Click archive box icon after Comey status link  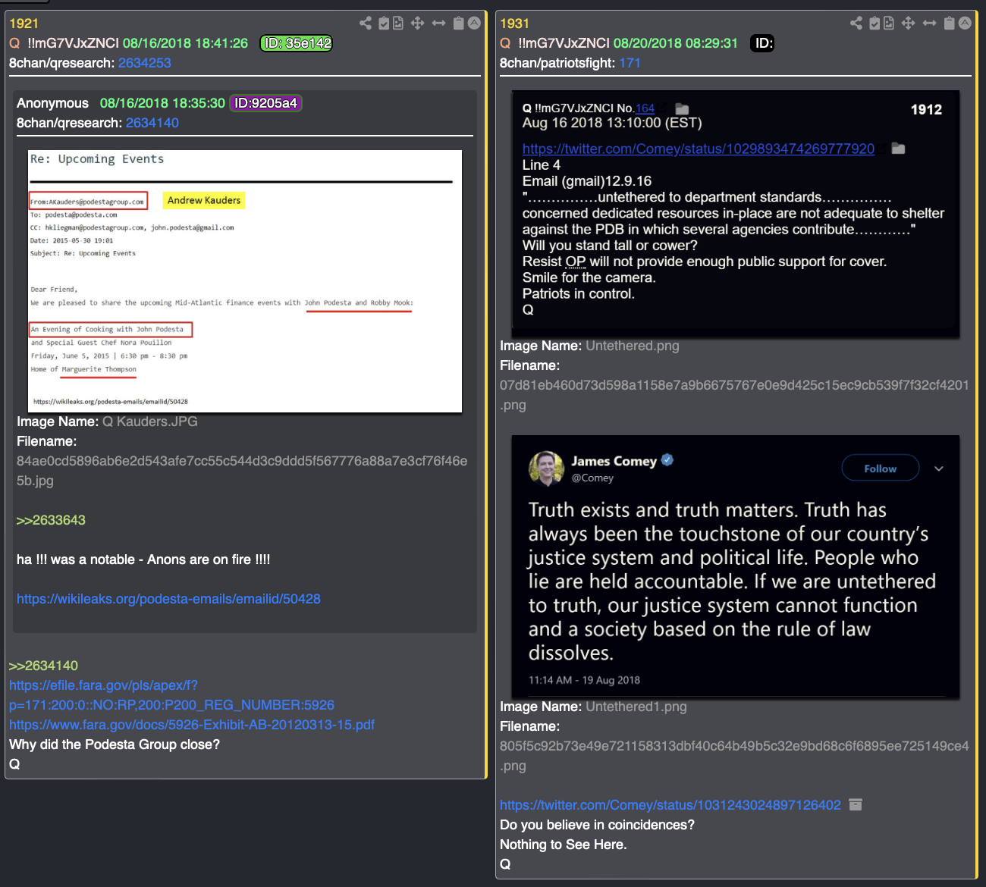pos(856,804)
